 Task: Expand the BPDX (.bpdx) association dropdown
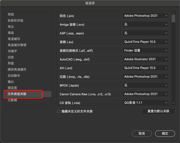click(145, 85)
